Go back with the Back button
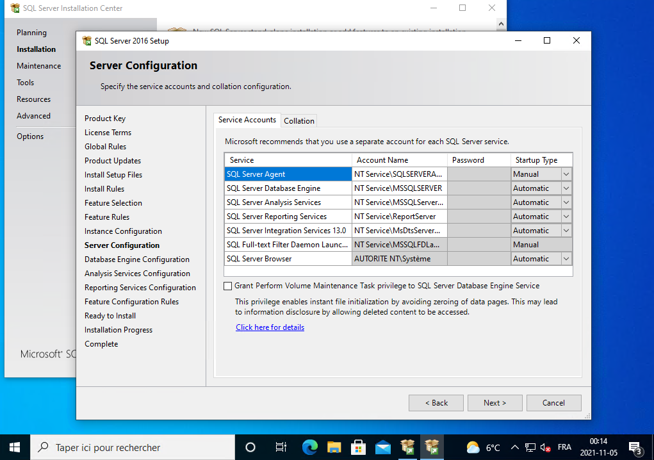This screenshot has width=654, height=460. (436, 403)
